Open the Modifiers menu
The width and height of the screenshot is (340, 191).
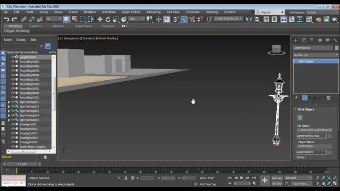pos(90,12)
